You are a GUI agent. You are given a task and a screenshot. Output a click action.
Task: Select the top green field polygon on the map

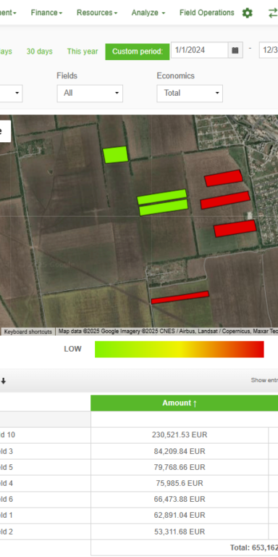pos(116,155)
